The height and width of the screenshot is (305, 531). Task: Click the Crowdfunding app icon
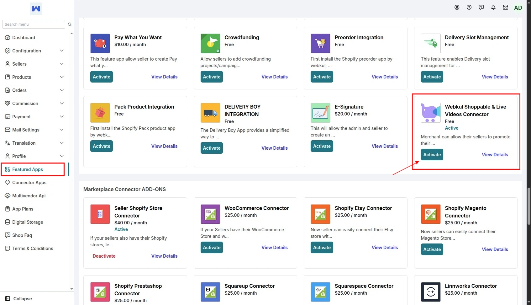tap(210, 44)
